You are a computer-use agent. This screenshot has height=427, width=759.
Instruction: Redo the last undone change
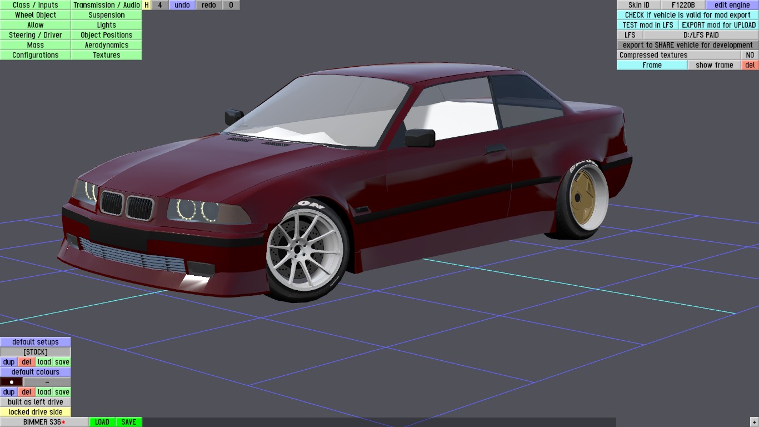(209, 5)
